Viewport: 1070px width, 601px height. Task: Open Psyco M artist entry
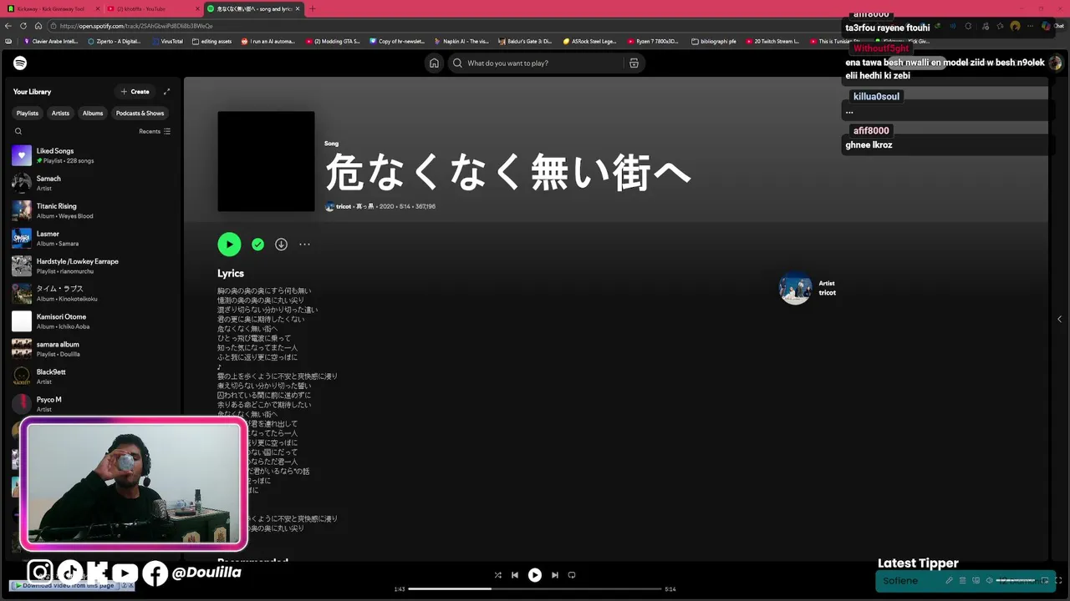pyautogui.click(x=92, y=404)
